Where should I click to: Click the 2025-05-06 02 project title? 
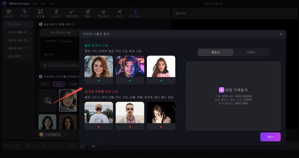pyautogui.click(x=213, y=4)
